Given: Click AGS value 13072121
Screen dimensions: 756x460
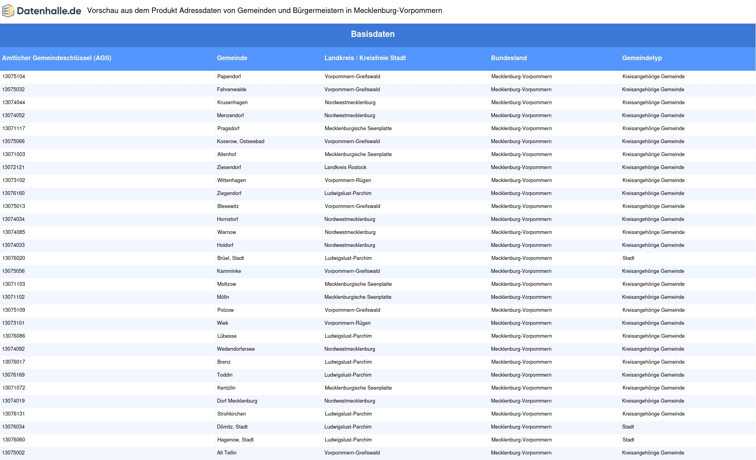Looking at the screenshot, I should point(13,167).
